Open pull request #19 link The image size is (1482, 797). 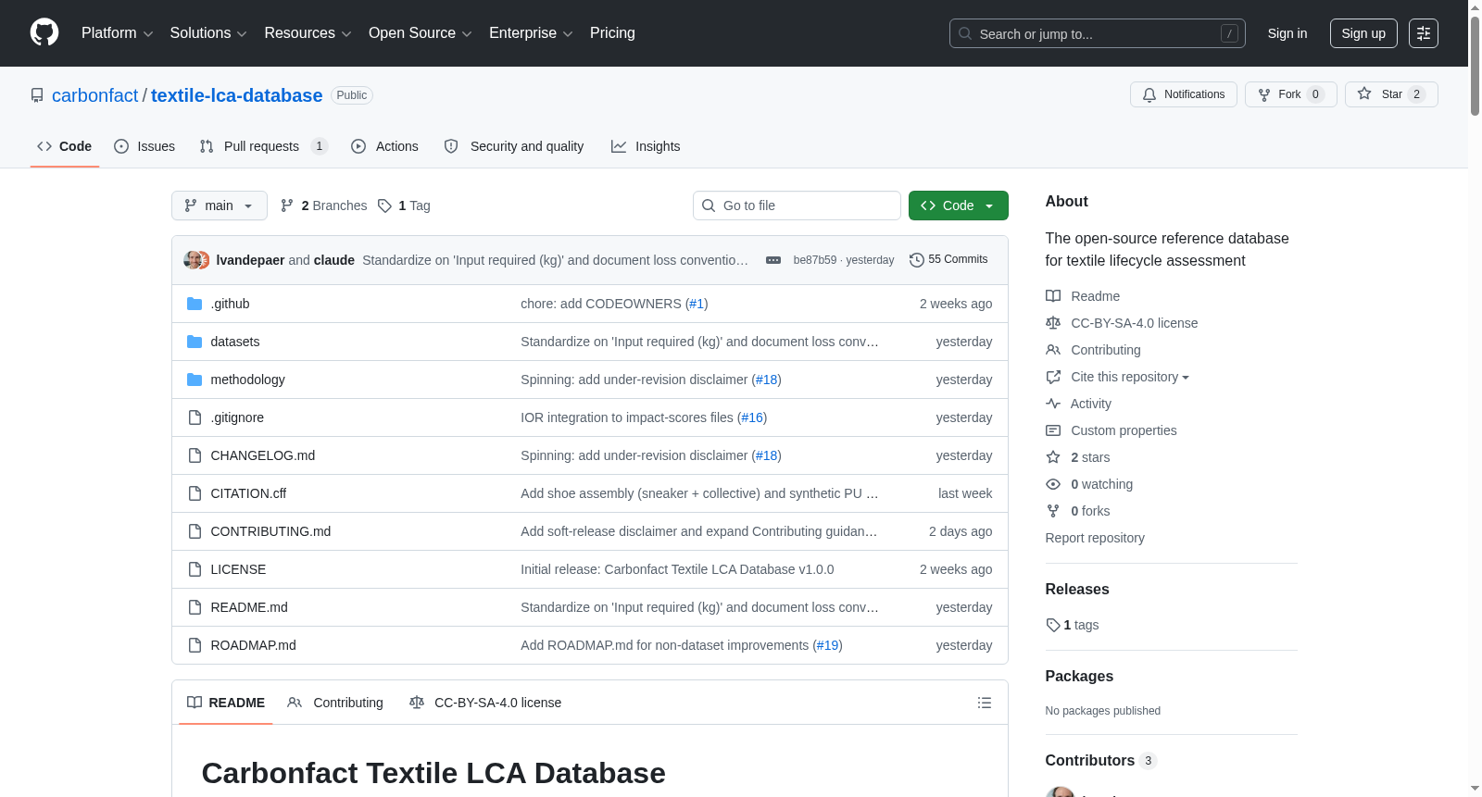tap(827, 645)
